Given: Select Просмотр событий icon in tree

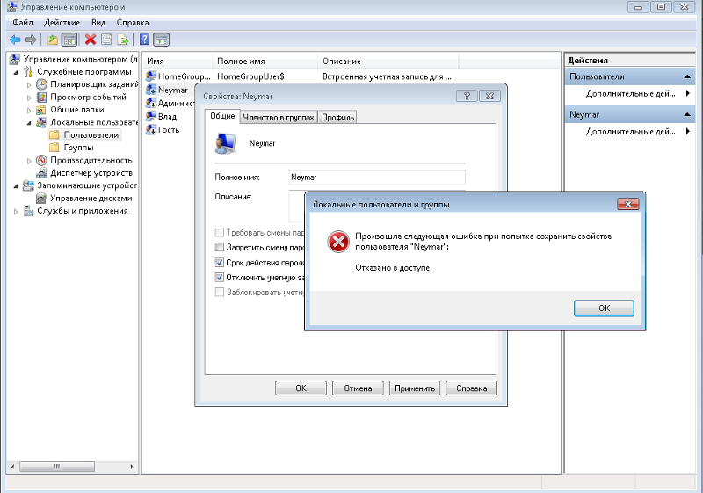Looking at the screenshot, I should click(x=41, y=97).
